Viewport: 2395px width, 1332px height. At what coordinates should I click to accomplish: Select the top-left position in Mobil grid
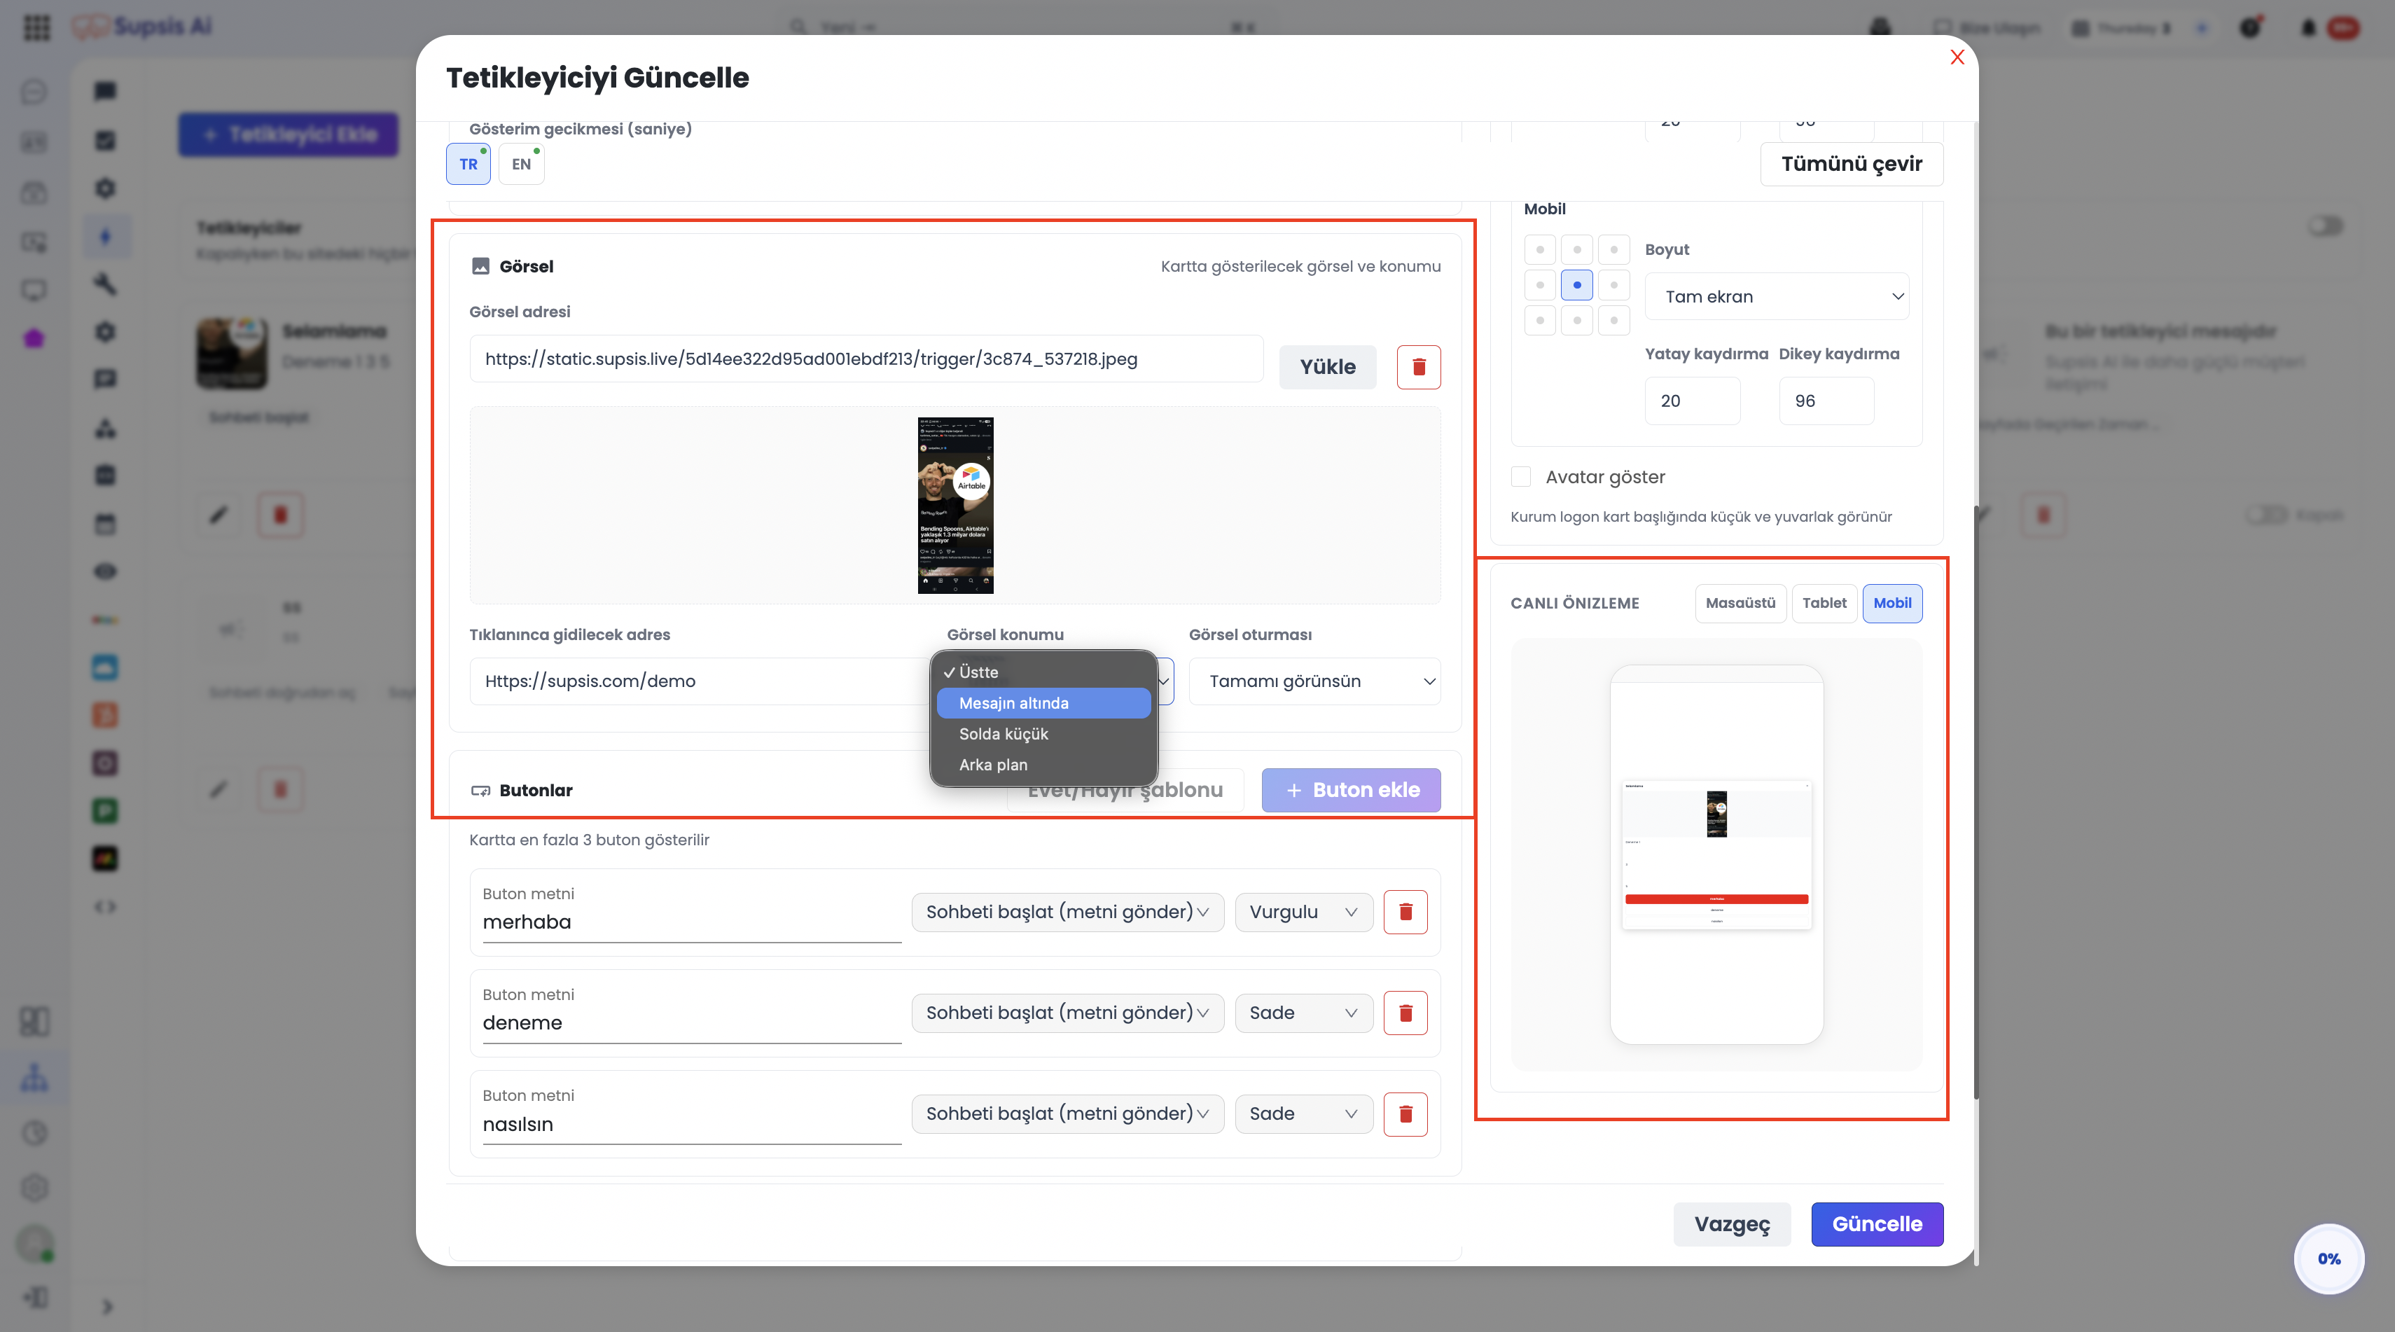1541,249
